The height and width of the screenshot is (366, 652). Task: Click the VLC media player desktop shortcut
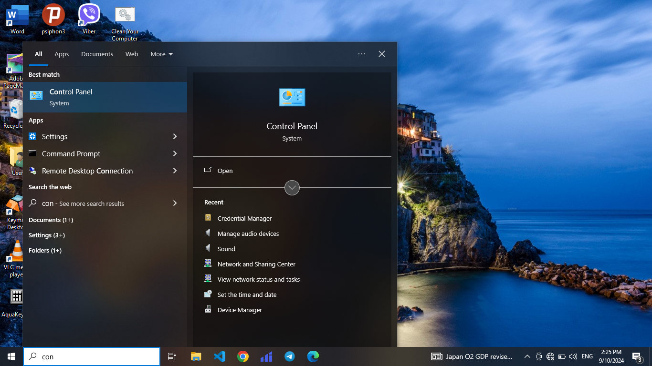click(x=14, y=259)
